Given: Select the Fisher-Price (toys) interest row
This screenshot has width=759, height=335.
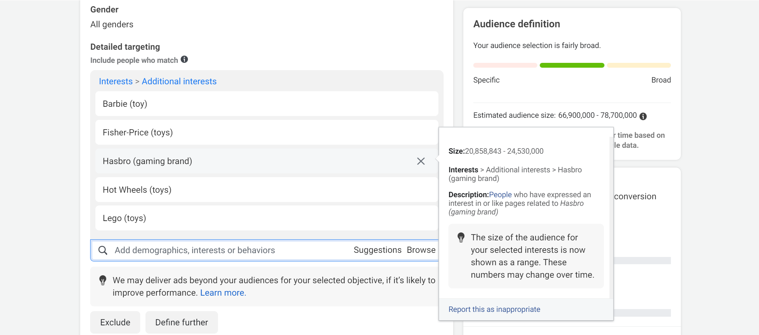Looking at the screenshot, I should 267,132.
